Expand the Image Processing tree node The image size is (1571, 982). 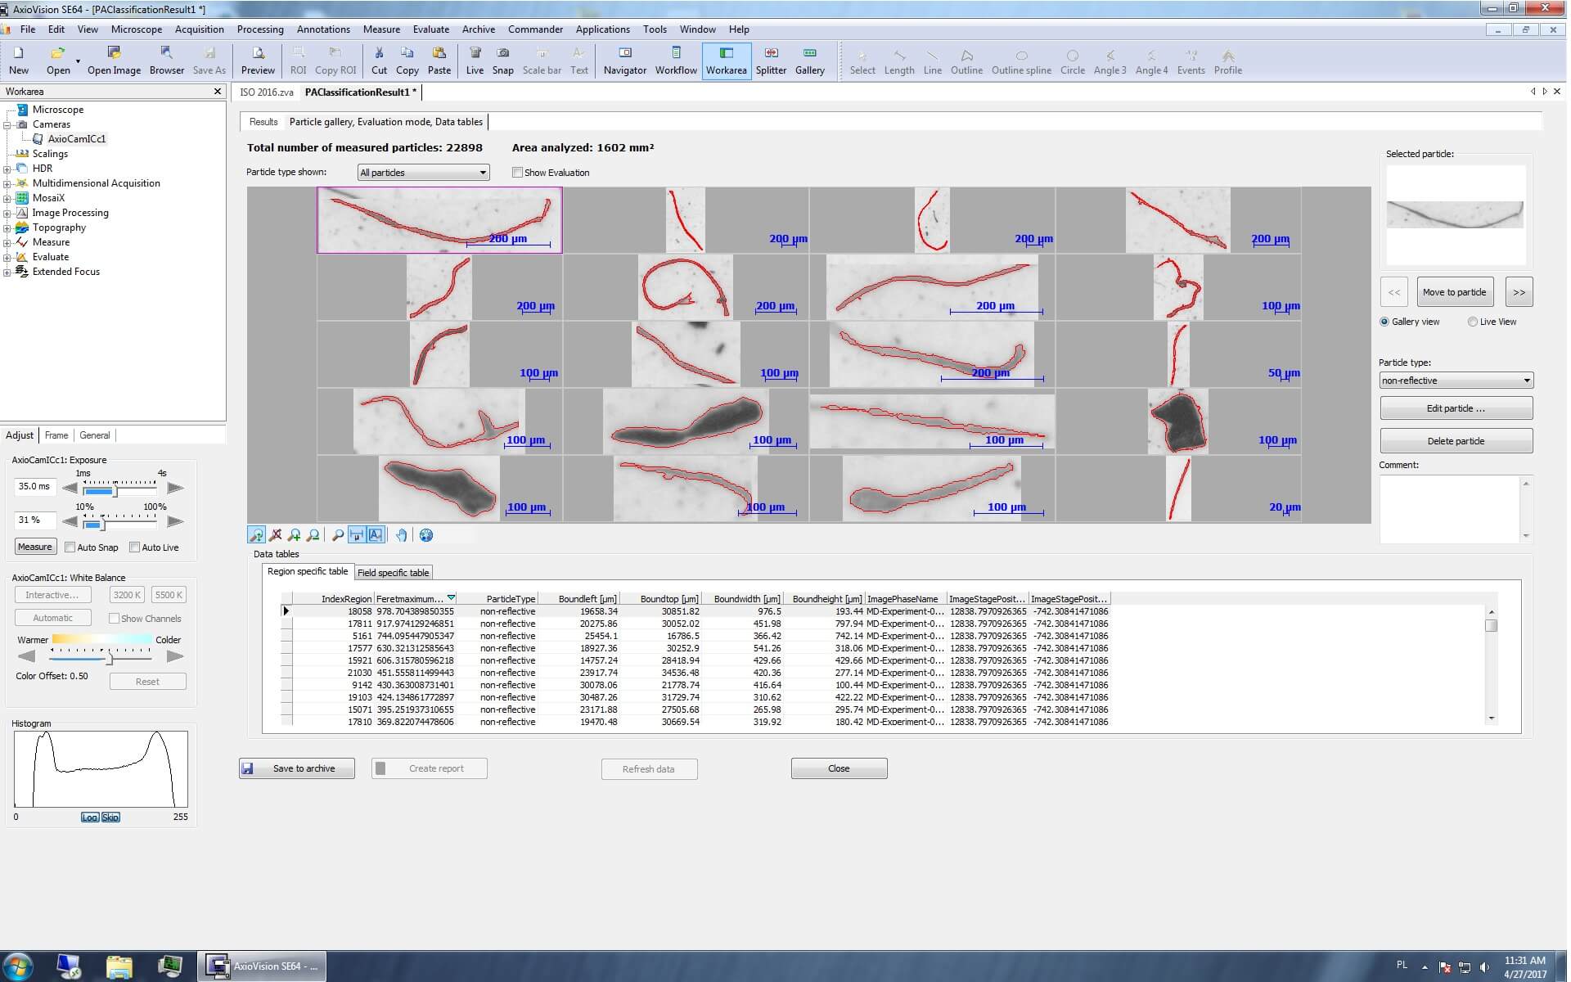(x=7, y=213)
